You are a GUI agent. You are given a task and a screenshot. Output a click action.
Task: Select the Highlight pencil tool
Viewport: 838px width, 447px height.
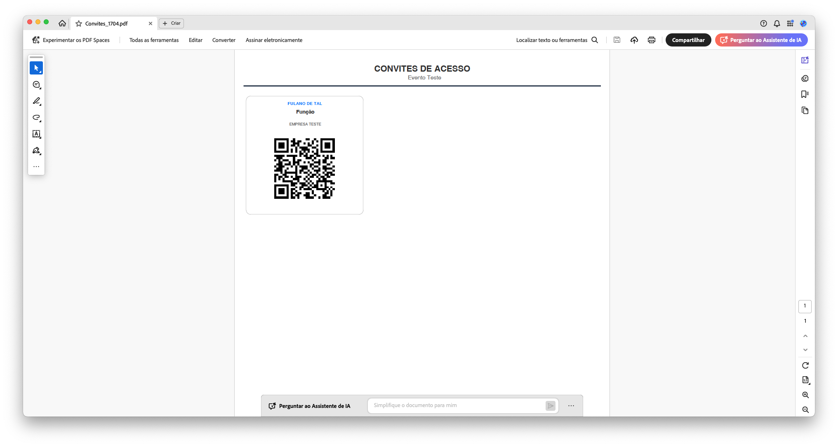coord(36,101)
